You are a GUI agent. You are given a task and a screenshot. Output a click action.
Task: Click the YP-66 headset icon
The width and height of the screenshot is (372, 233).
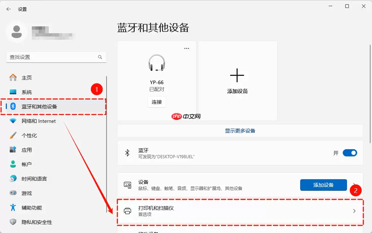(157, 63)
